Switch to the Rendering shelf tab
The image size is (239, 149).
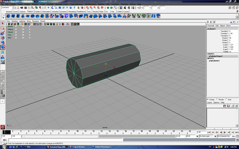(72, 12)
